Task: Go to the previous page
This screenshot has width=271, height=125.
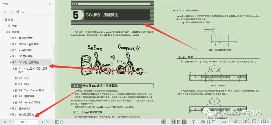Action: [x=10, y=122]
